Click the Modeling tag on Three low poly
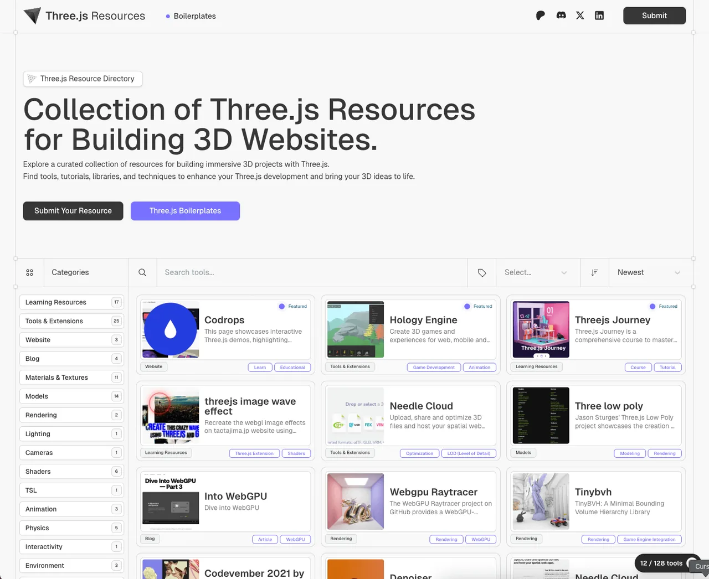This screenshot has height=579, width=709. tap(630, 453)
